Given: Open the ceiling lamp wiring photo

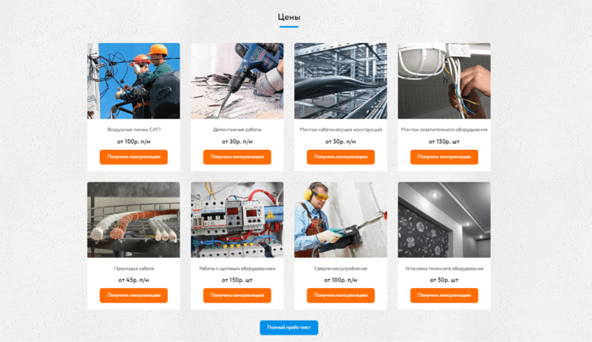Looking at the screenshot, I should 444,81.
